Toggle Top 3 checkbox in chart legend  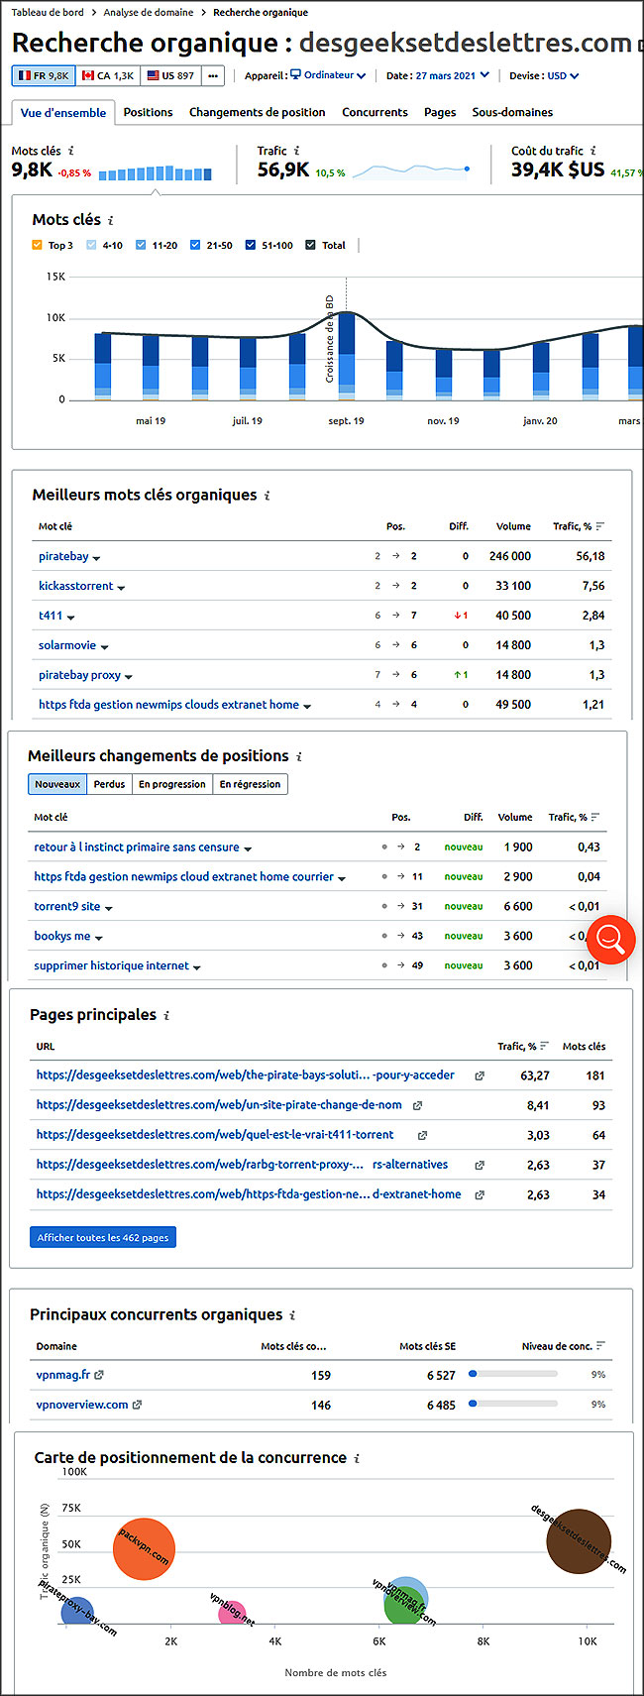pos(38,245)
